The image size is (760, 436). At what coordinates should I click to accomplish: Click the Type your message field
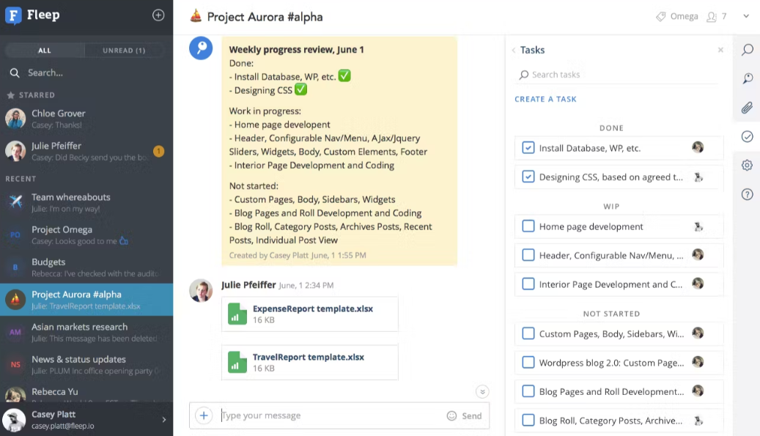(331, 415)
